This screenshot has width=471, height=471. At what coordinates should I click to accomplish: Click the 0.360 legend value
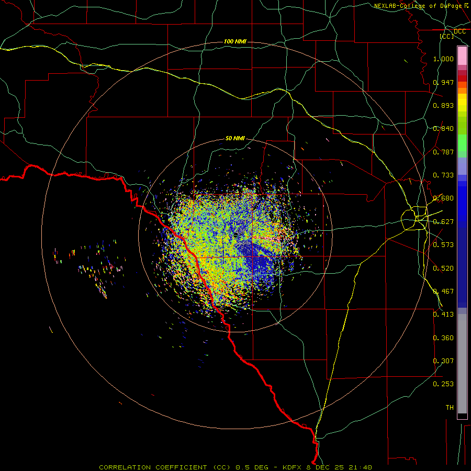tap(443, 338)
